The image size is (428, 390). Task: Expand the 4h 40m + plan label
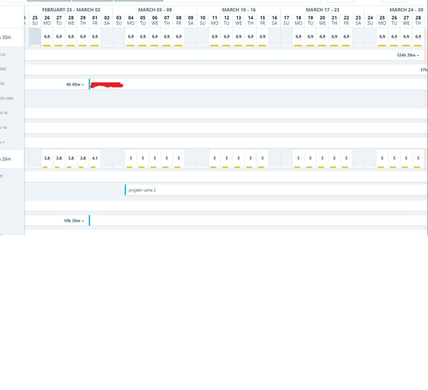tap(75, 84)
